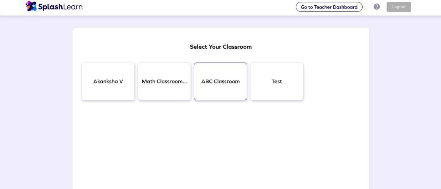The width and height of the screenshot is (441, 189).
Task: Go to Teacher Dashboard
Action: point(329,7)
